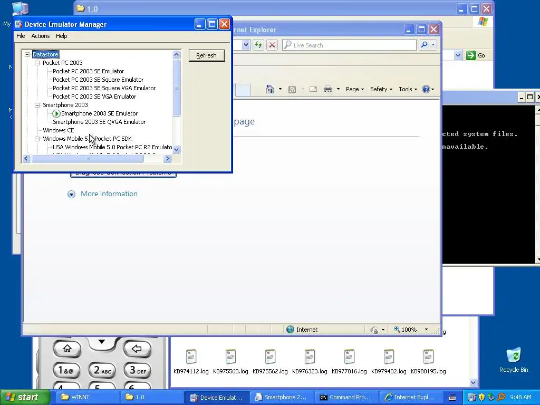
Task: Open the Explorer address bar dropdown
Action: (x=458, y=55)
